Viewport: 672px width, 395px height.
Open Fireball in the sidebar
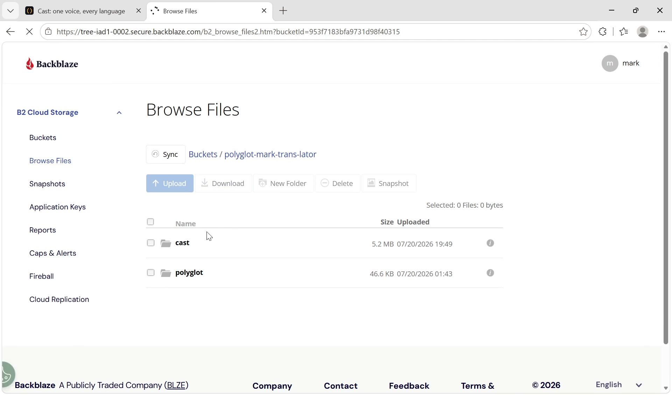pyautogui.click(x=42, y=276)
